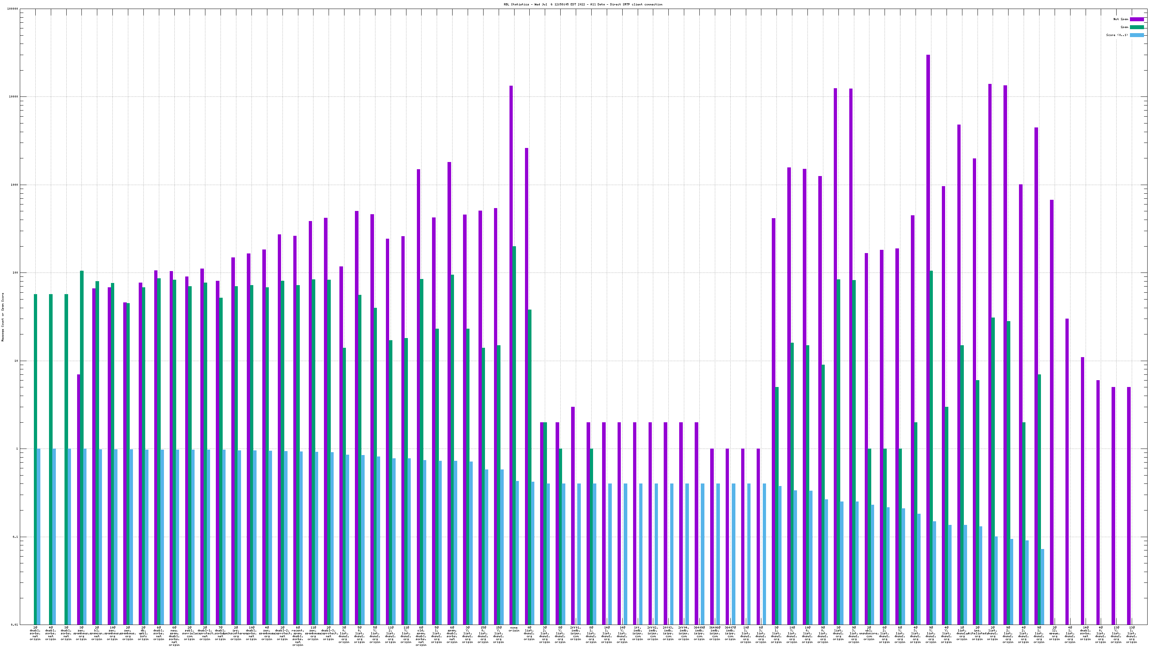Click the Message Count or Spam Score axis label
Viewport: 1153px width, 648px height.
click(3, 317)
